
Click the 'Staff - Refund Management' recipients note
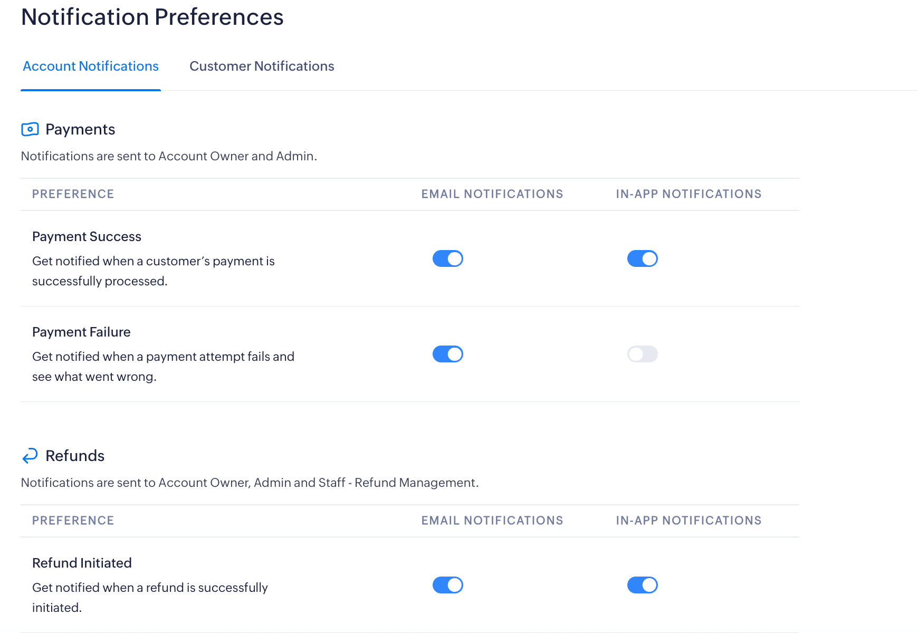(250, 483)
